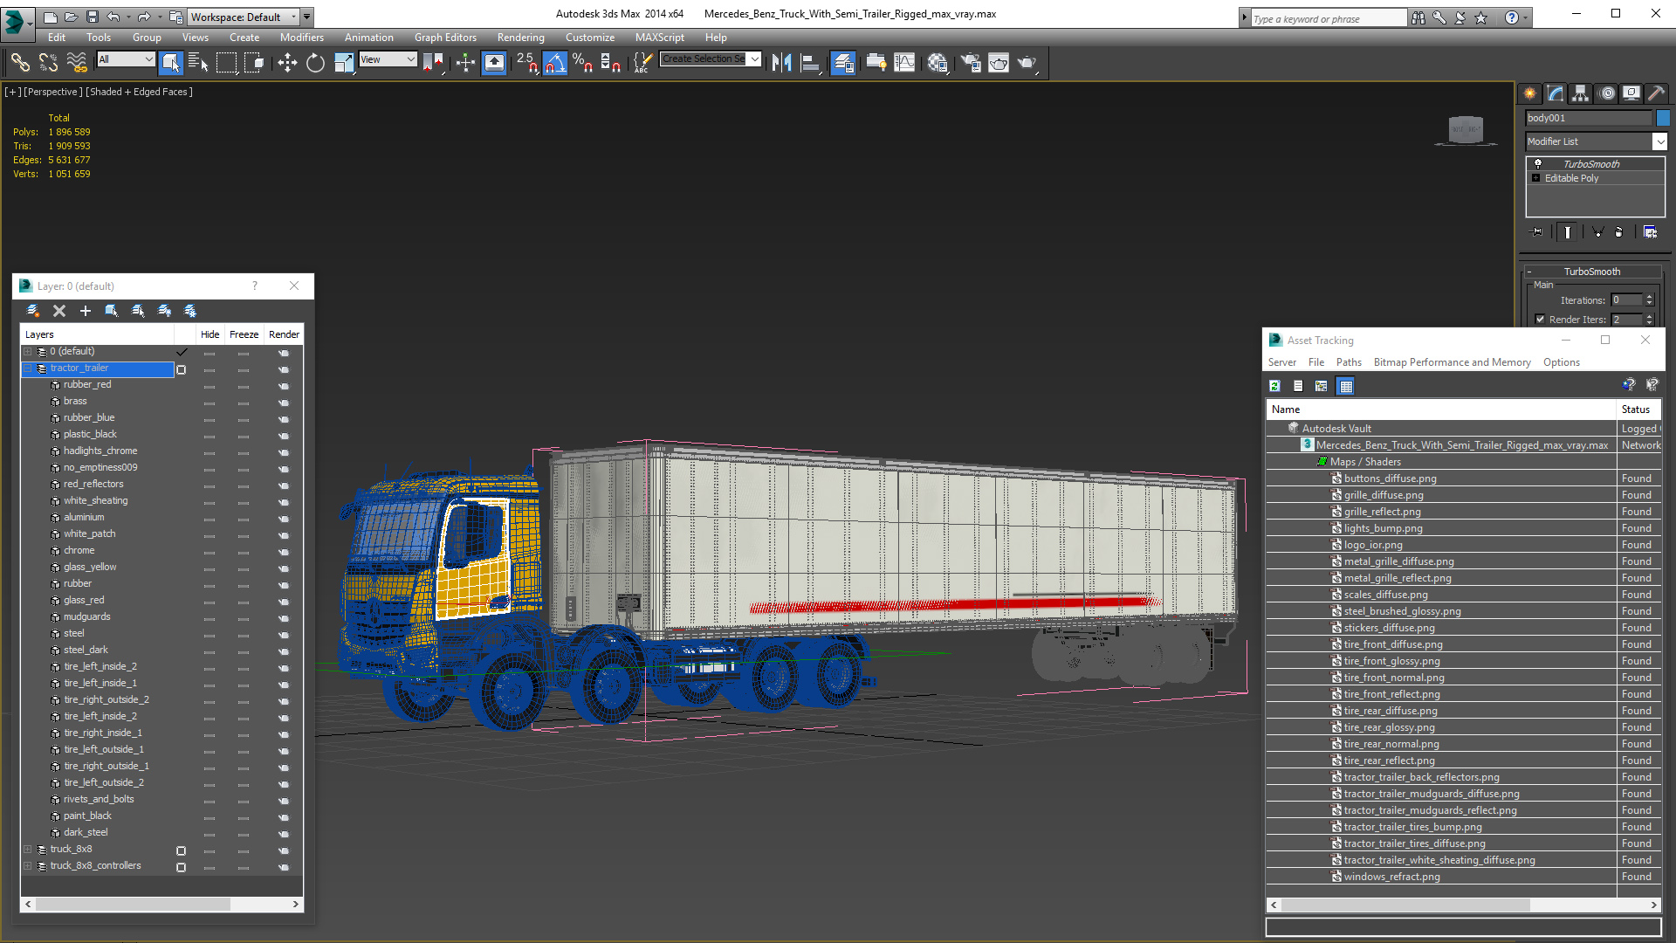The image size is (1676, 943).
Task: Collapse the tractor_trailer layer
Action: (x=28, y=368)
